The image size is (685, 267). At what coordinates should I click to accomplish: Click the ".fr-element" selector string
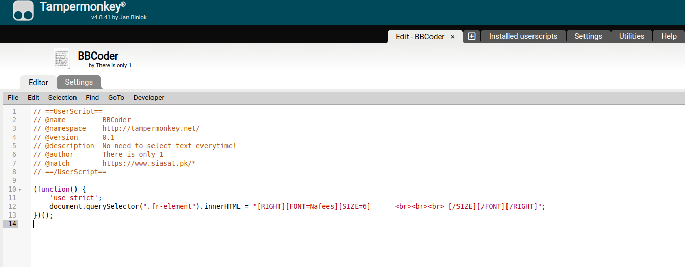tap(169, 206)
